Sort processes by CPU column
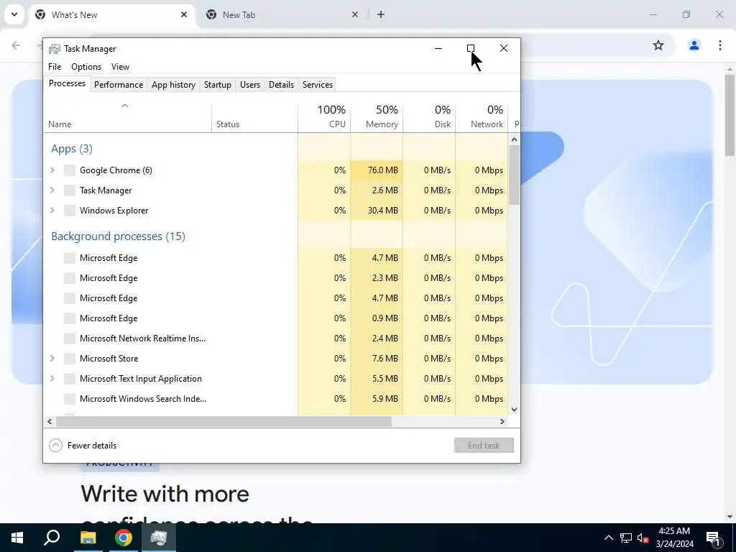The image size is (736, 552). coord(324,116)
